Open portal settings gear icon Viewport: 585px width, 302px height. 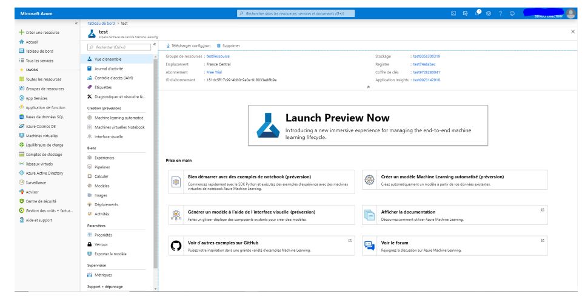[489, 13]
